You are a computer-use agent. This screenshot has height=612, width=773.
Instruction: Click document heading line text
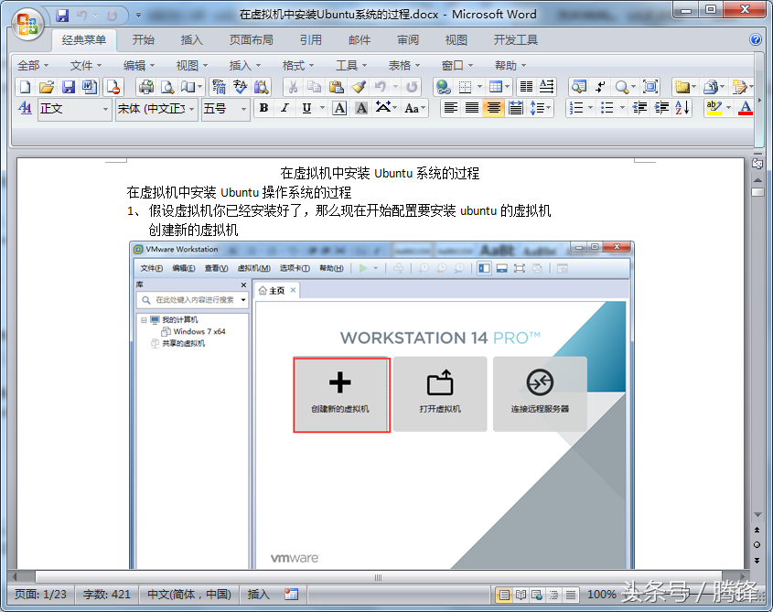[380, 173]
